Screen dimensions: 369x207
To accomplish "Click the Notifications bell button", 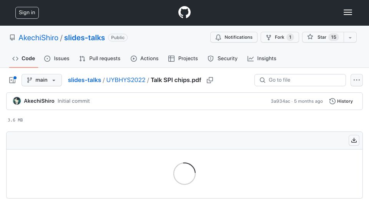I will (x=234, y=37).
